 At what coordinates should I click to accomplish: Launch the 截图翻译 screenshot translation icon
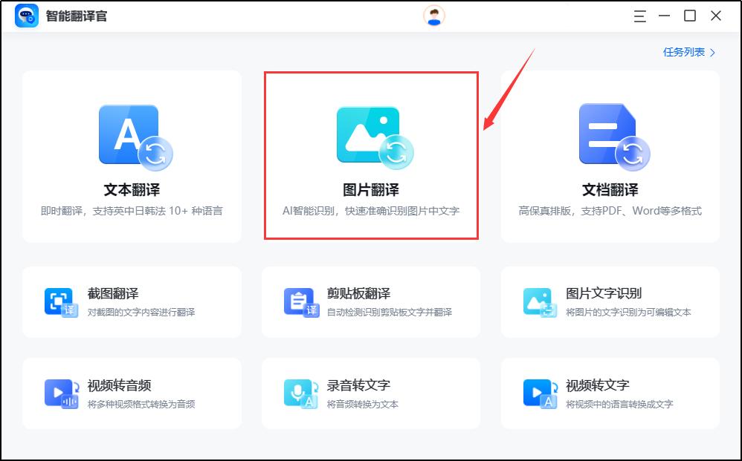(59, 301)
